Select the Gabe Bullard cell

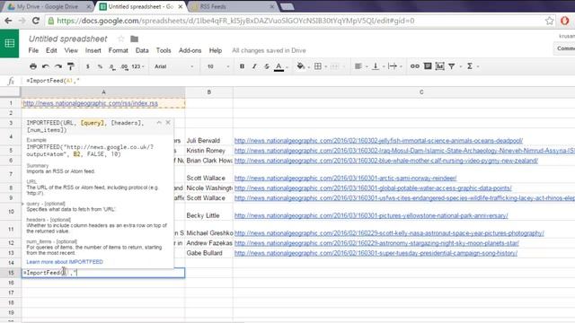click(209, 253)
